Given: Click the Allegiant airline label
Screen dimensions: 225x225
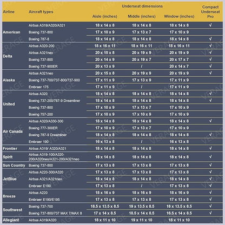Looking at the screenshot, I should coord(11,220).
